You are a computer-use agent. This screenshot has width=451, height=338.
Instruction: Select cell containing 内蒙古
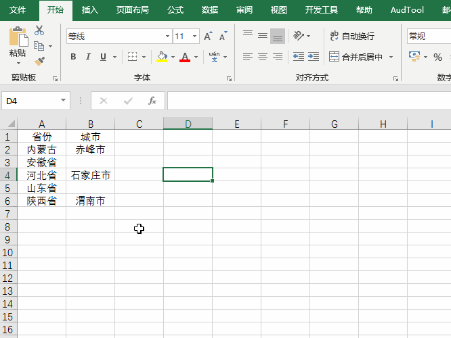click(x=41, y=149)
